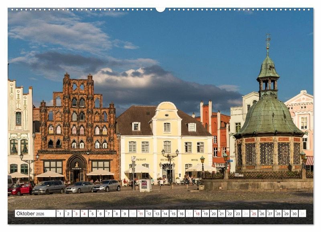Choose day 5 in the date row
Screen dimensions: 321x232
[x=92, y=214]
